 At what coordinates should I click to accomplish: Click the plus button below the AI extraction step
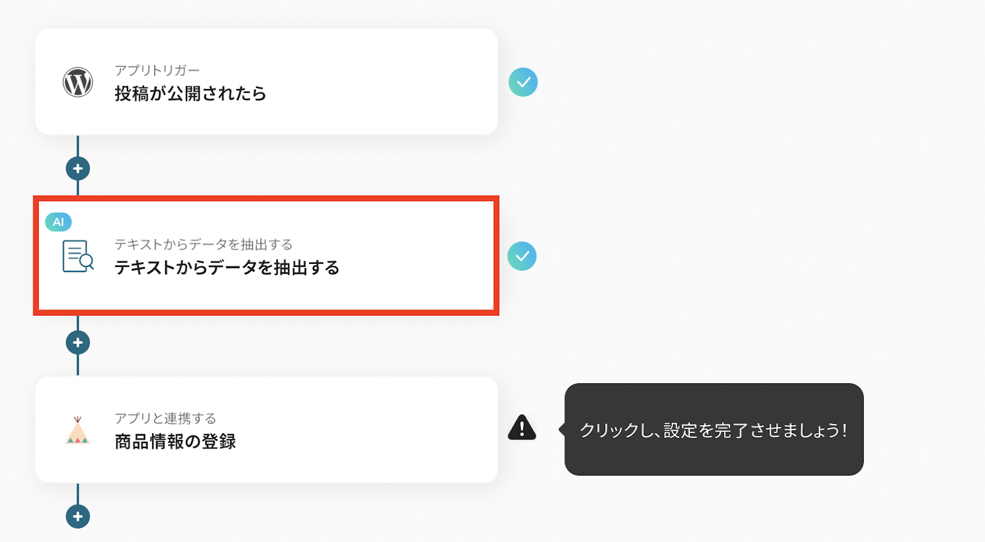tap(78, 343)
